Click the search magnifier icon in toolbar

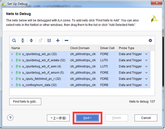point(14,40)
